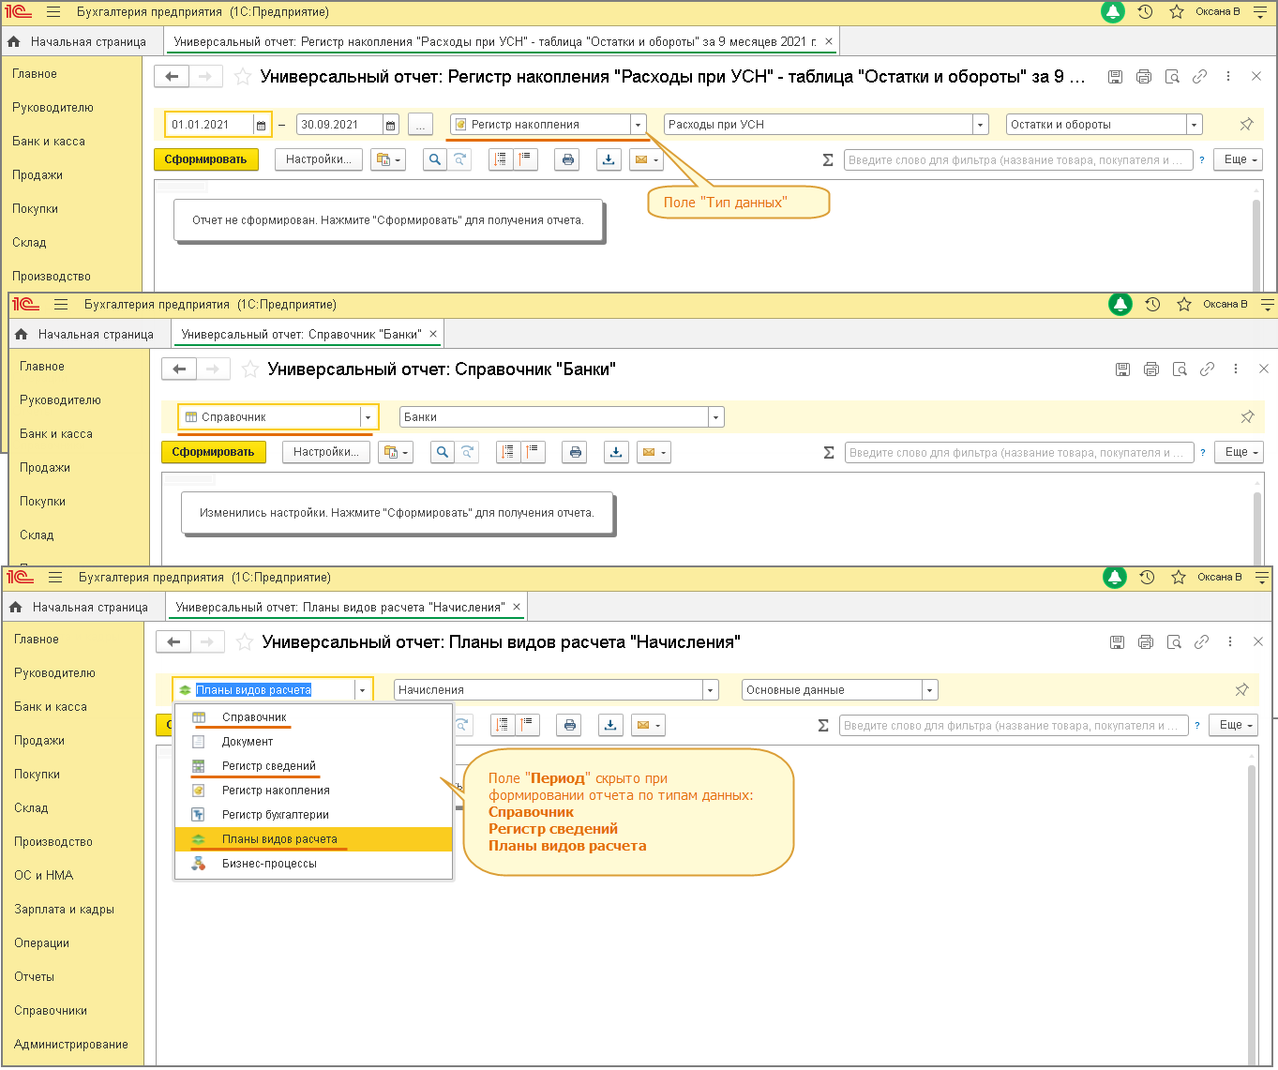The height and width of the screenshot is (1070, 1278).
Task: Click the 01.01.2021 start date field
Action: click(209, 125)
